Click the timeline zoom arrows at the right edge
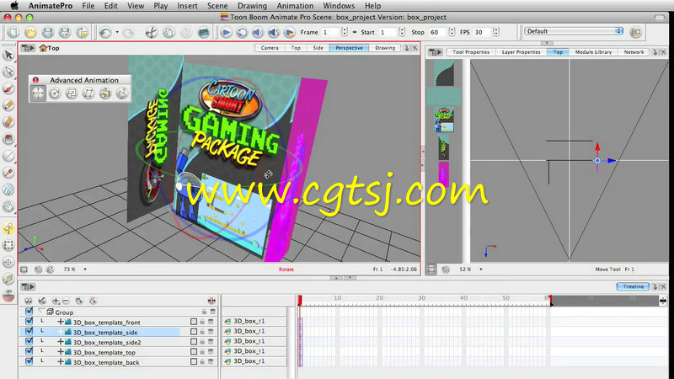Image resolution: width=674 pixels, height=379 pixels. coord(663,301)
